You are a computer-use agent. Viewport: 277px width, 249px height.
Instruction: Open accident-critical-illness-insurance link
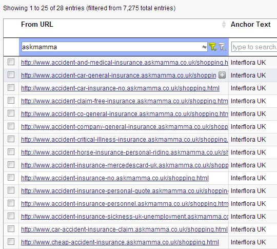(x=125, y=140)
